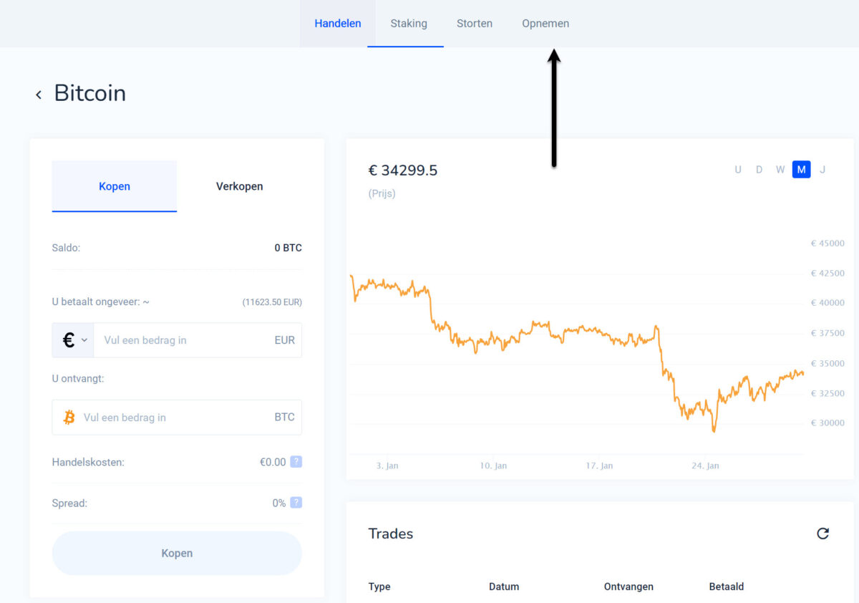The height and width of the screenshot is (603, 859).
Task: Open the Staking tab
Action: 409,24
